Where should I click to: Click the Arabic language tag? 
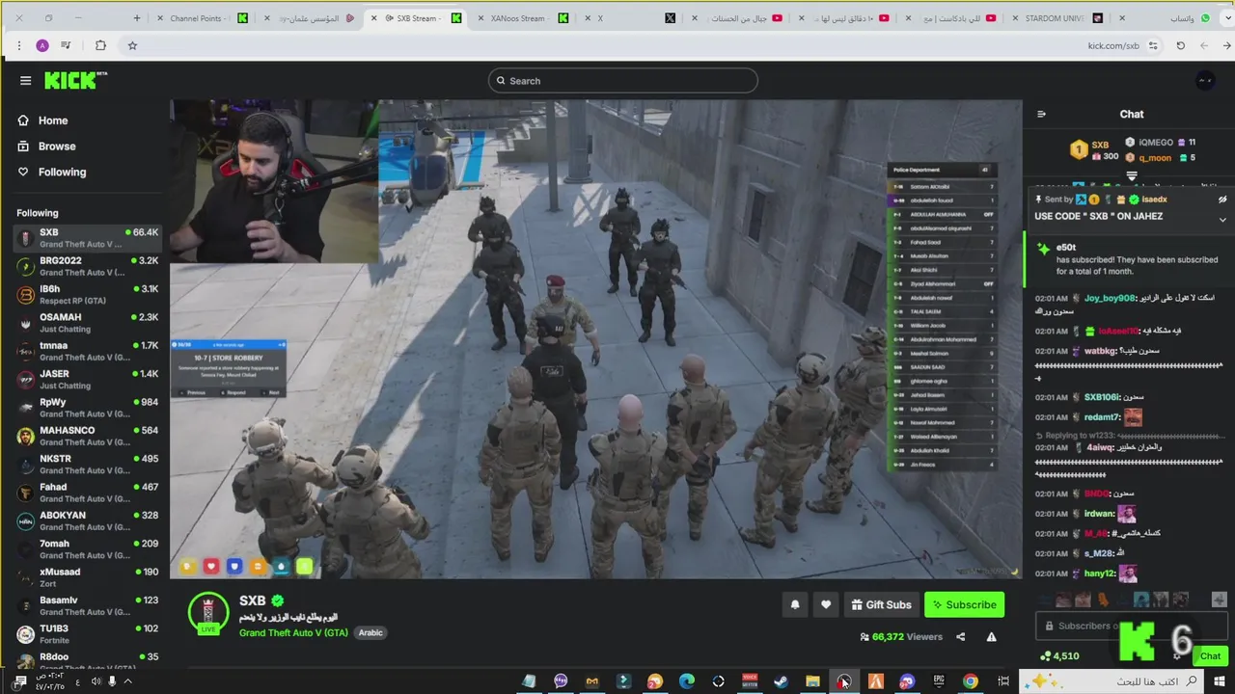[370, 633]
